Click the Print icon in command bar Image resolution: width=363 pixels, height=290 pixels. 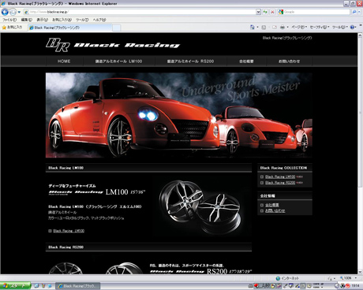283,27
